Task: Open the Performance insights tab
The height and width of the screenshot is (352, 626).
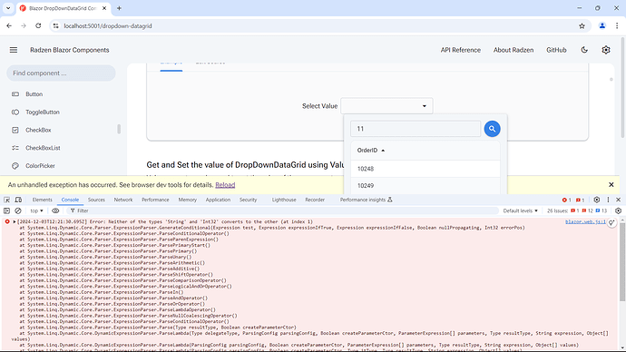Action: tap(367, 200)
